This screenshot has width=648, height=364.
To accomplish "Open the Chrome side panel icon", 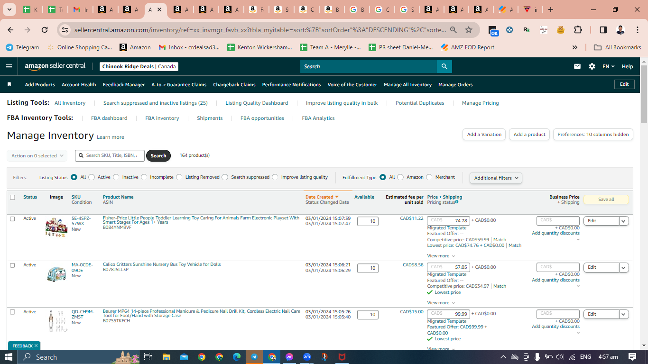I will point(603,30).
